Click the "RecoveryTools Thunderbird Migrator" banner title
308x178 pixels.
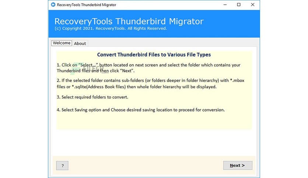(x=129, y=21)
